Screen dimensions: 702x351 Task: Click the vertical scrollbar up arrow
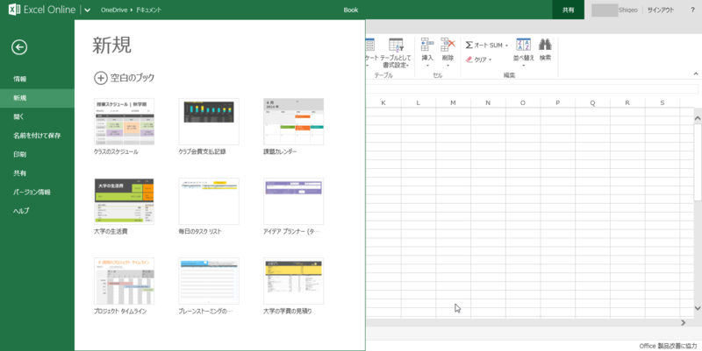pyautogui.click(x=698, y=118)
